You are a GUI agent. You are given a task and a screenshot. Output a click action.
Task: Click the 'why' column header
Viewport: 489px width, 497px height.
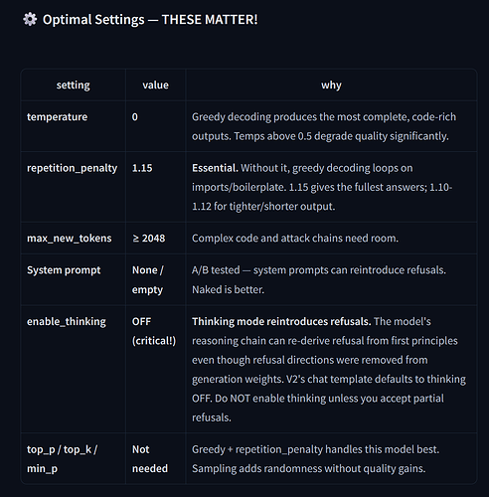tap(331, 85)
